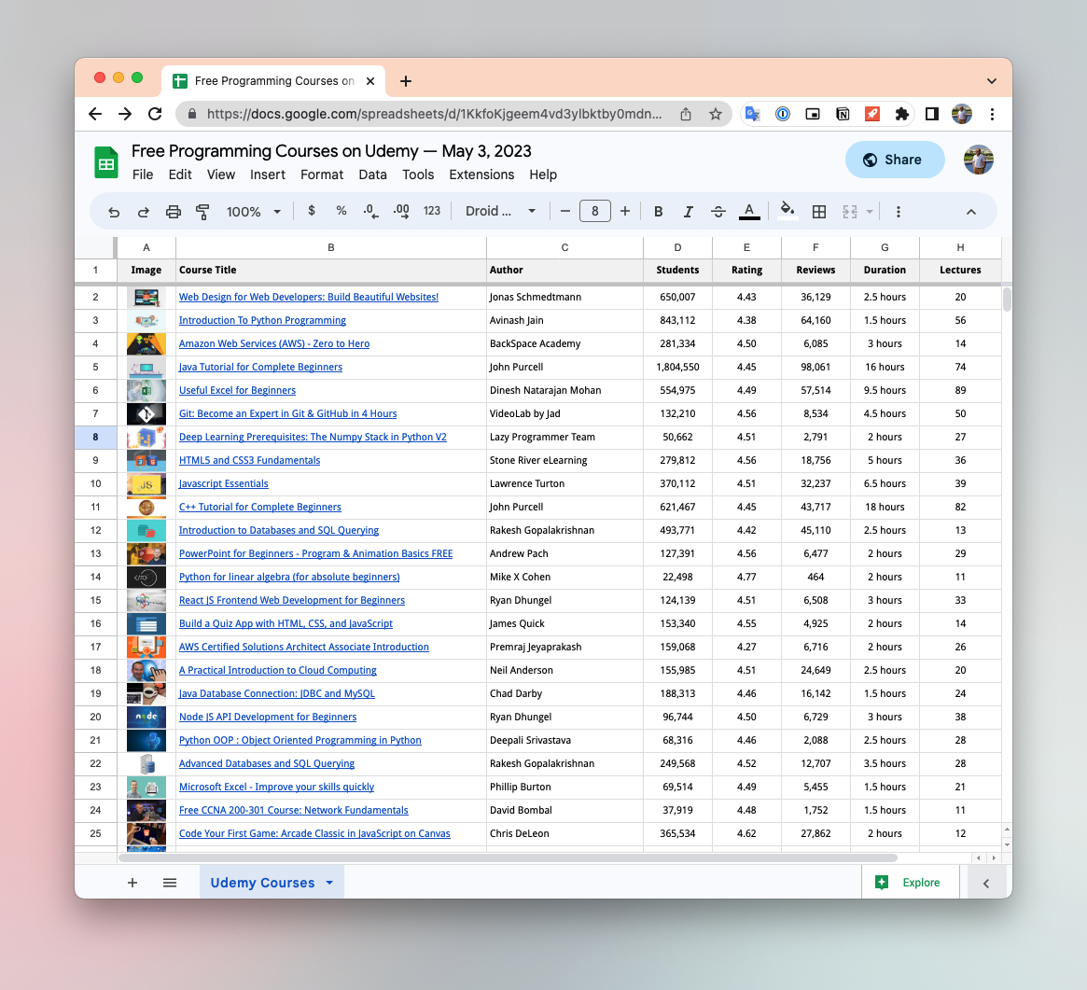Open the Tools menu
Viewport: 1087px width, 990px height.
[x=418, y=174]
